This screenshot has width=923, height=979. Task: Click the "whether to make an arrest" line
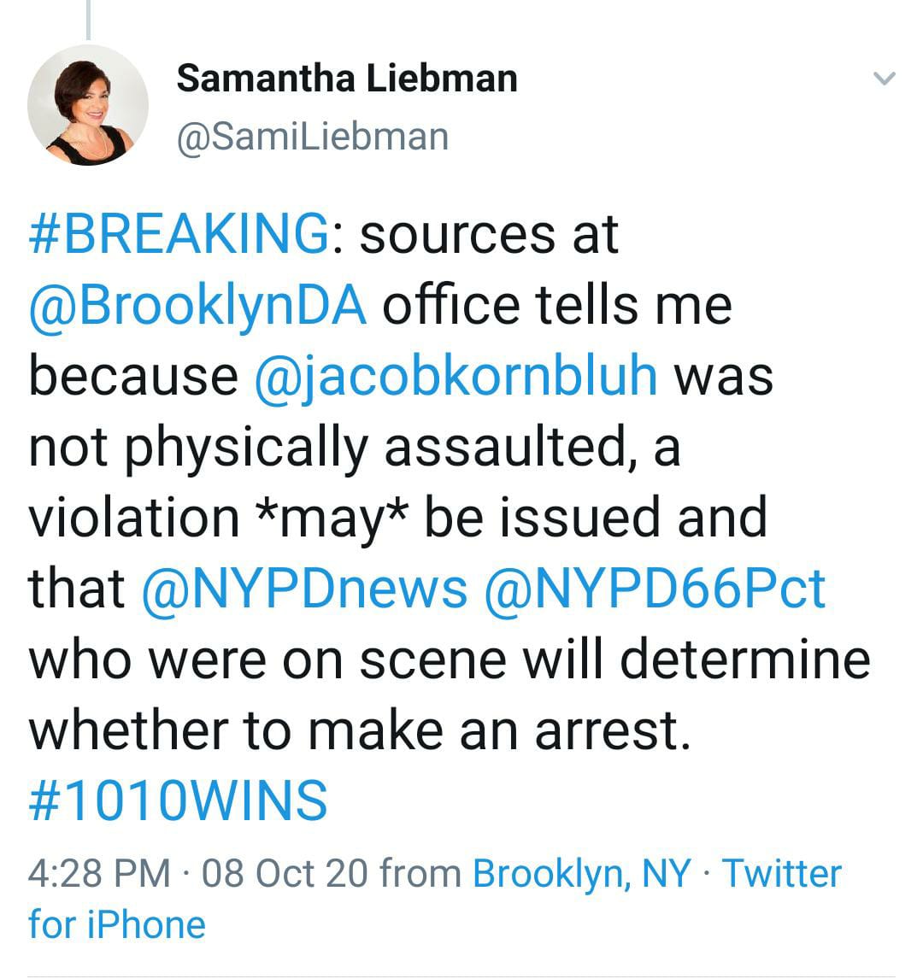359,730
